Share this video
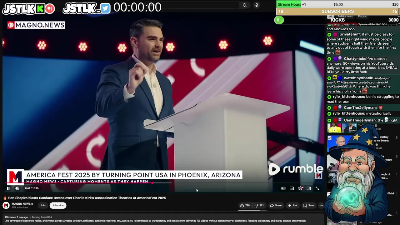 [276, 205]
